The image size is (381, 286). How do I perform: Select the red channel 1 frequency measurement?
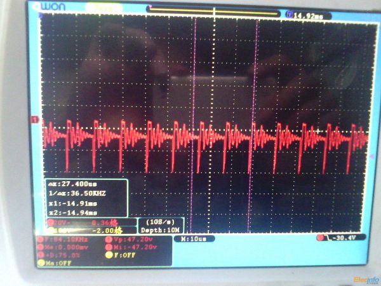click(66, 240)
